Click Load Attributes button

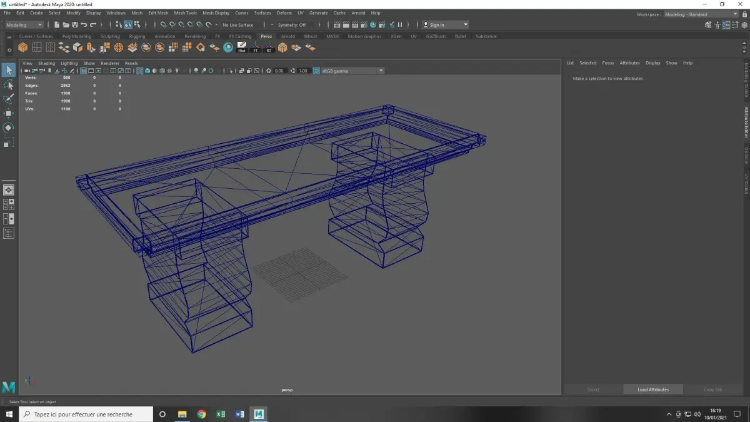click(653, 389)
